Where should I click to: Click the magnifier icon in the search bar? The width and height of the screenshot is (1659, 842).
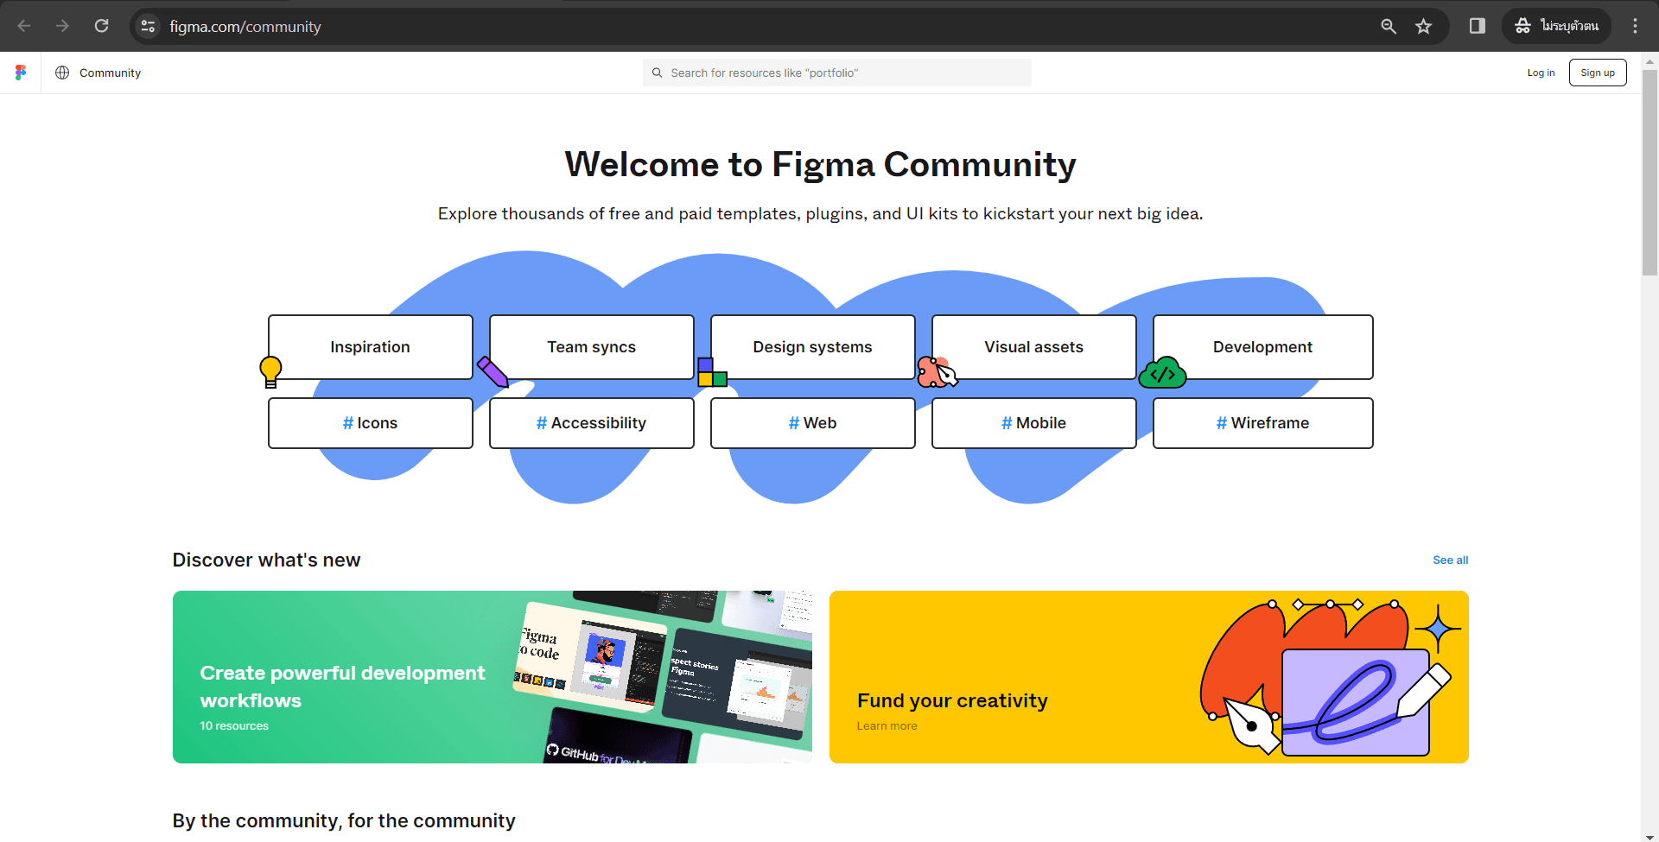(658, 73)
